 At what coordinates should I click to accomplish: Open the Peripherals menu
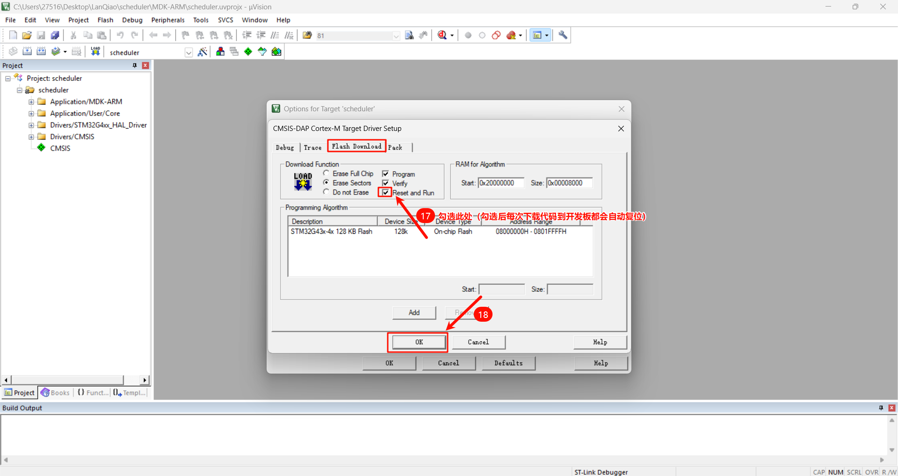(x=167, y=20)
